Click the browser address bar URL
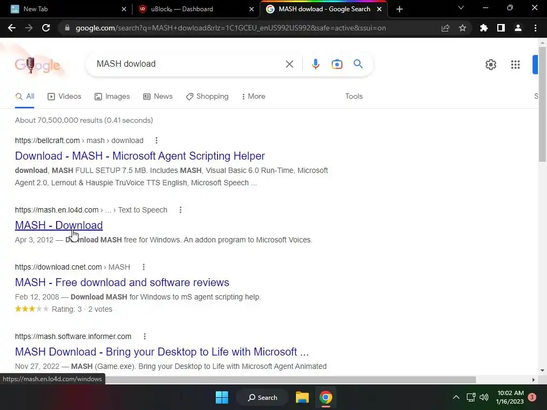This screenshot has width=547, height=410. pos(231,28)
